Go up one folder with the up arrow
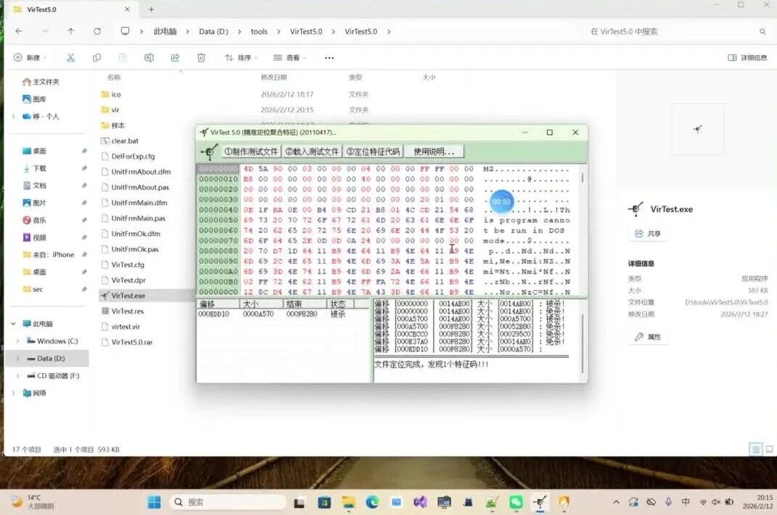 tap(71, 31)
